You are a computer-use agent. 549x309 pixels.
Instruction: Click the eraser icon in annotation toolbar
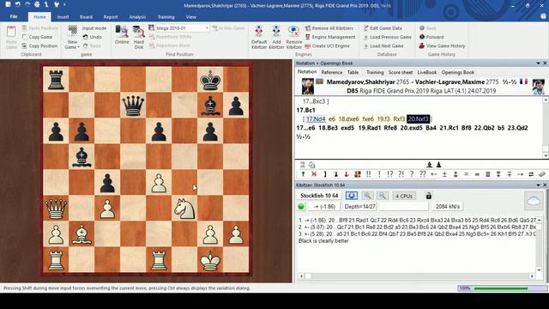pyautogui.click(x=542, y=174)
